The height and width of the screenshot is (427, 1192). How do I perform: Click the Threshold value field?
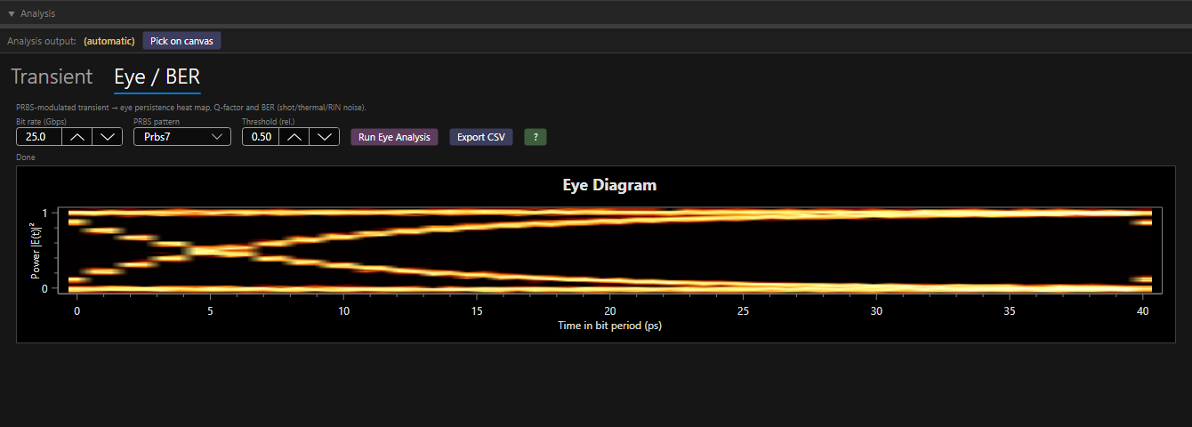(261, 137)
